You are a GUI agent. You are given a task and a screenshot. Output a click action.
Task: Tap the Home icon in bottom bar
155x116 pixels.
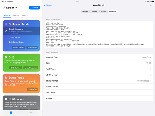[x=11, y=112]
